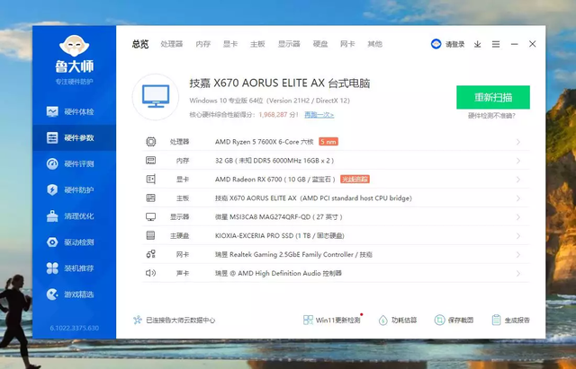Click version number 6.1022.3375.630
The image size is (576, 369).
[x=74, y=328]
